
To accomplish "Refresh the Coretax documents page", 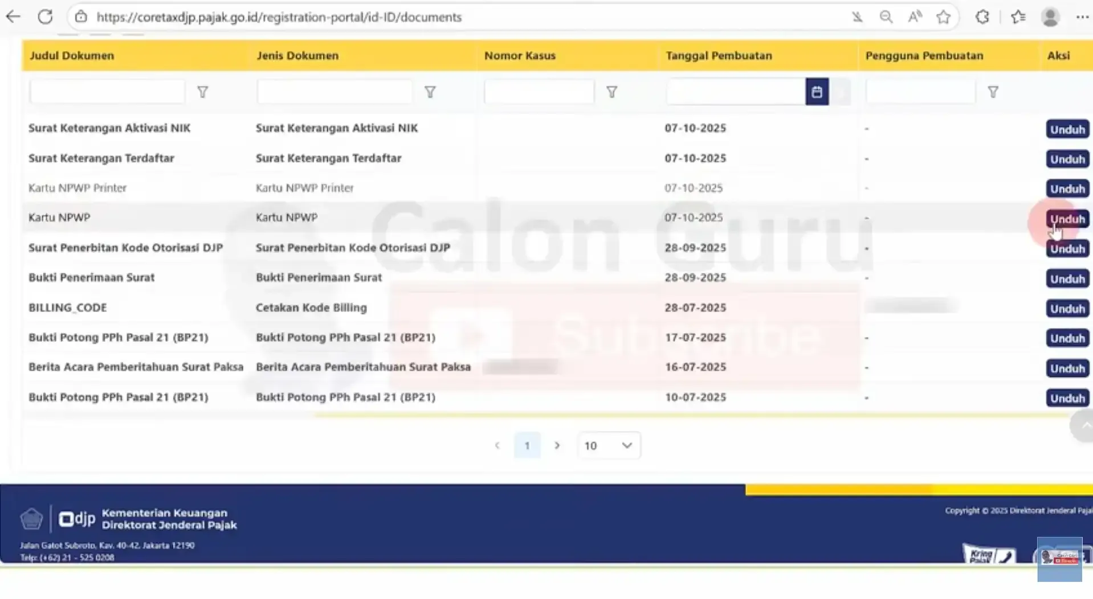I will [x=46, y=17].
